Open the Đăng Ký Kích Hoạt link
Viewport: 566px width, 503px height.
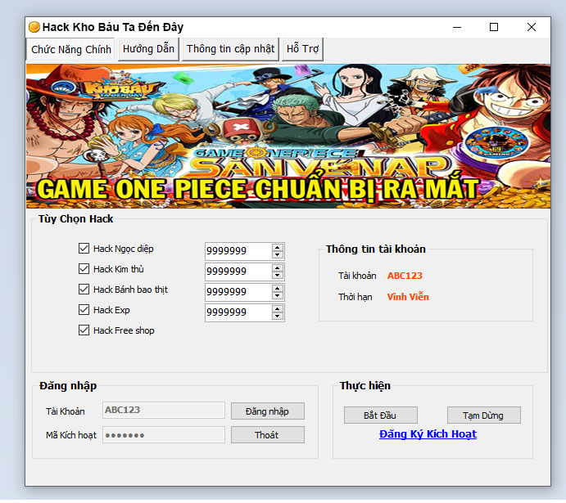tap(428, 433)
